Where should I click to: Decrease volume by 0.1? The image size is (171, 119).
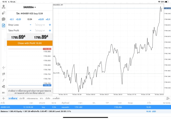coord(11,19)
